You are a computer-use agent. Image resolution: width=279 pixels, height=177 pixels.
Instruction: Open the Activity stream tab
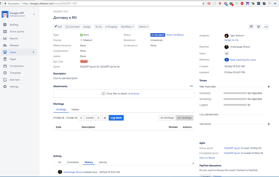point(103,162)
